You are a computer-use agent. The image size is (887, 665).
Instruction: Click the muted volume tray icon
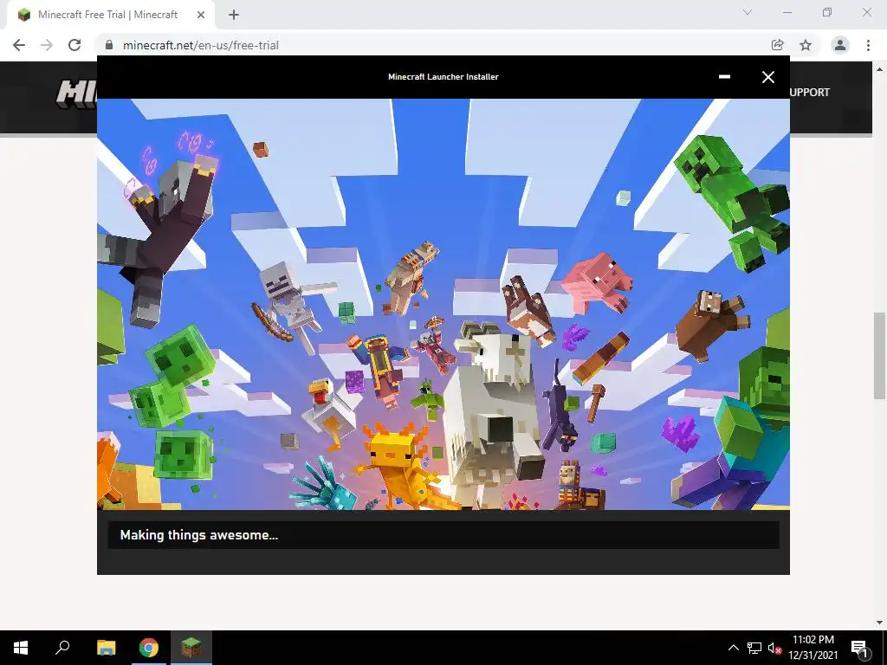774,648
